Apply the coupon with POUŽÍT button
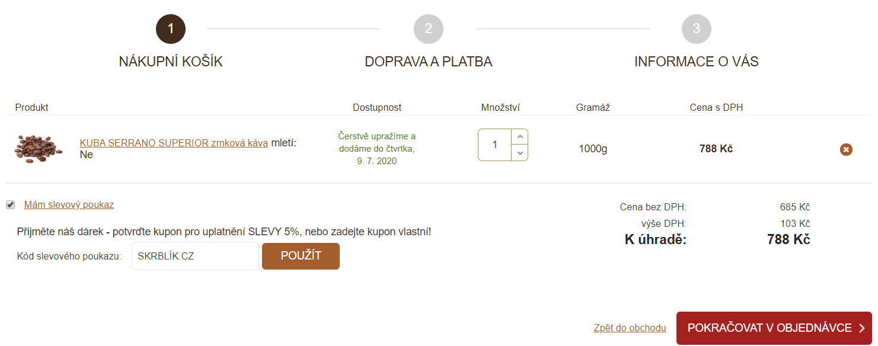Viewport: 878px width, 346px height. point(301,256)
